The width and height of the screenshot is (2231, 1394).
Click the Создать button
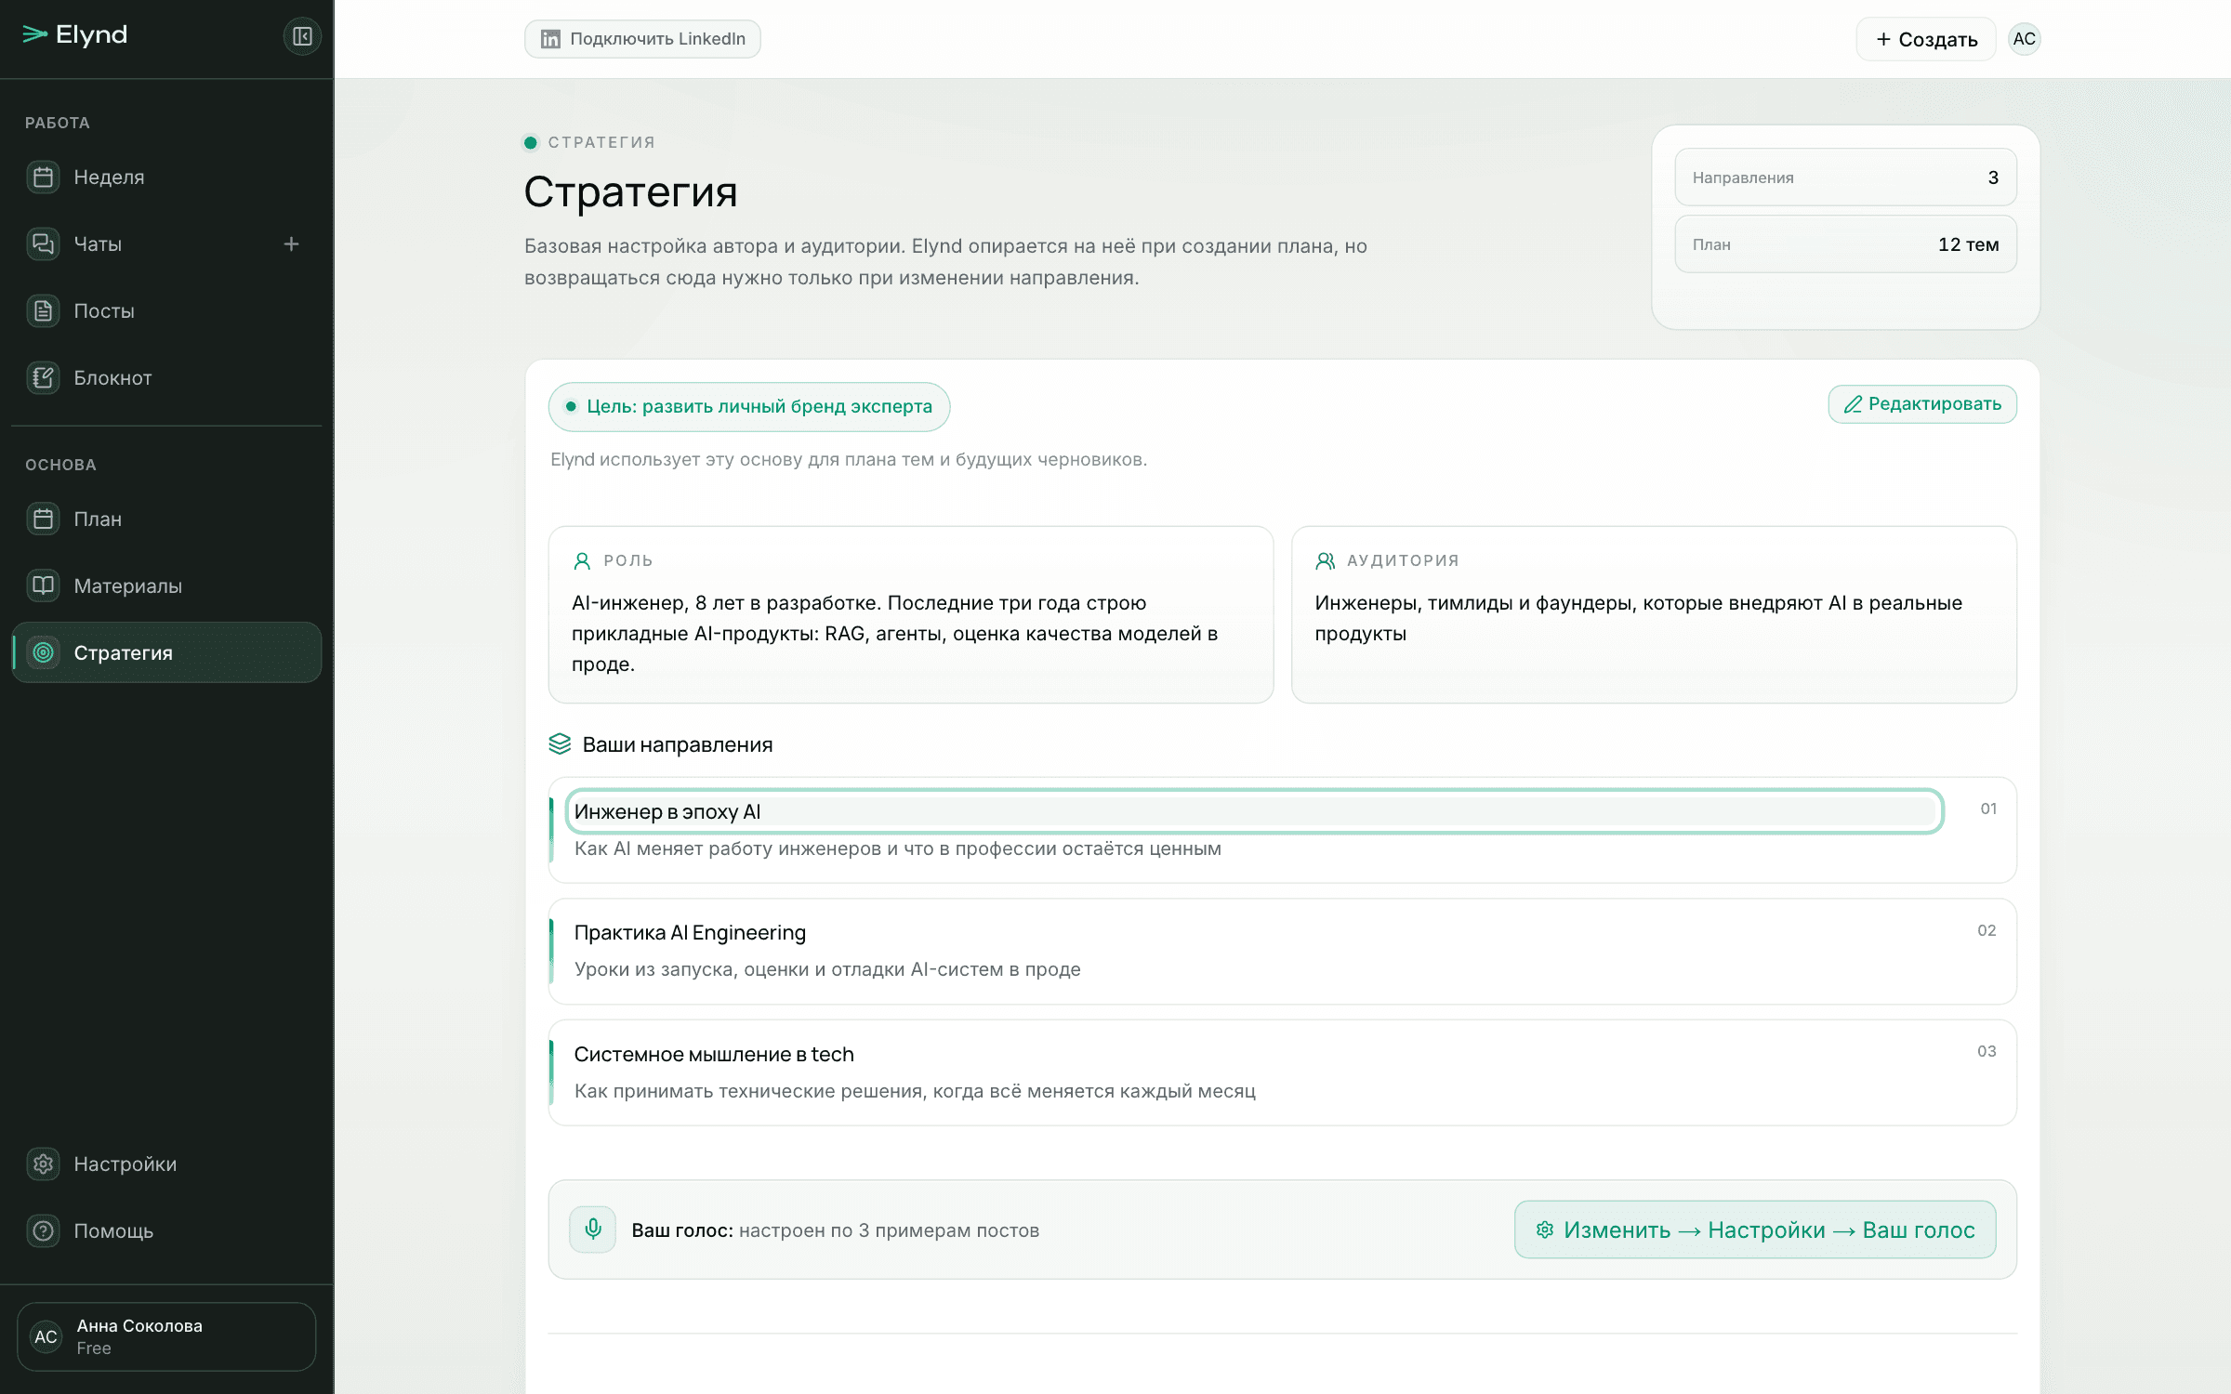(1926, 39)
